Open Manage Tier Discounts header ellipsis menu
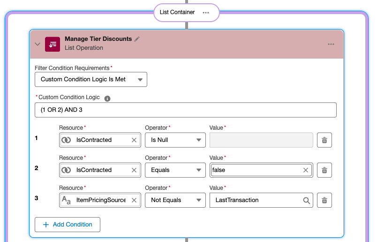This screenshot has height=242, width=377. 331,44
